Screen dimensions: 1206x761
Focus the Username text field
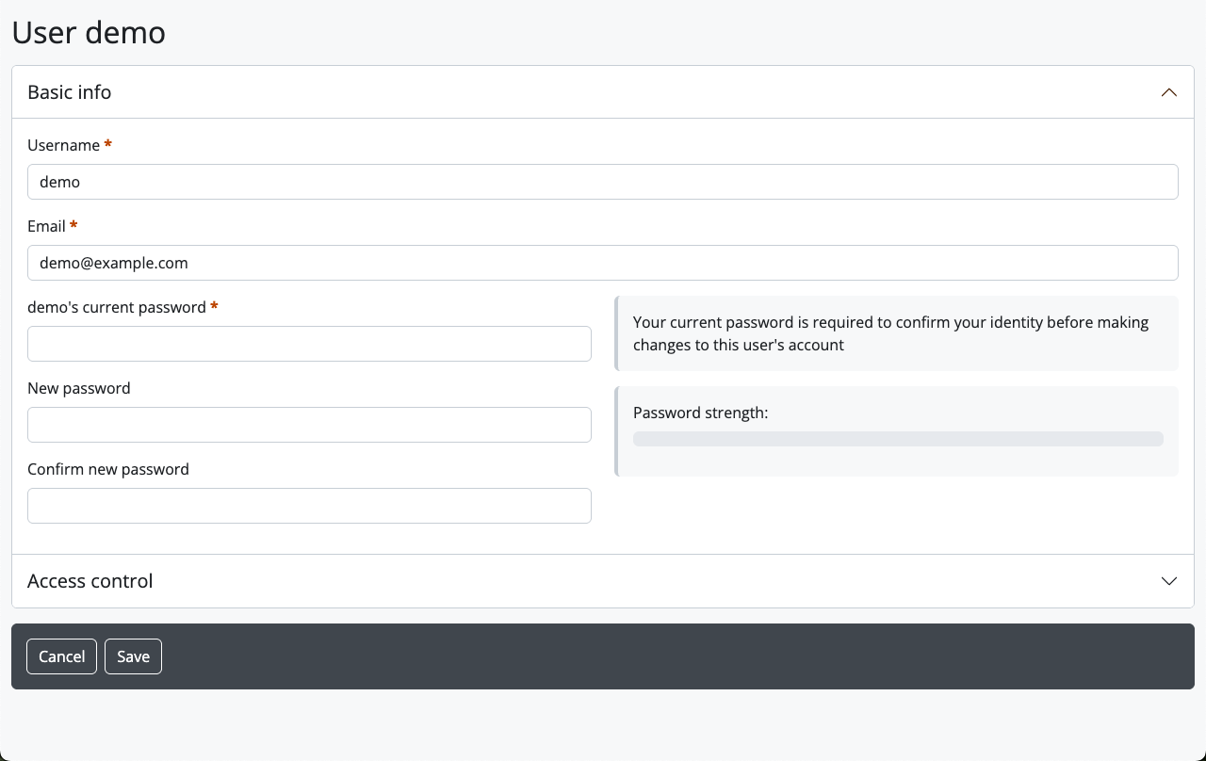[602, 182]
